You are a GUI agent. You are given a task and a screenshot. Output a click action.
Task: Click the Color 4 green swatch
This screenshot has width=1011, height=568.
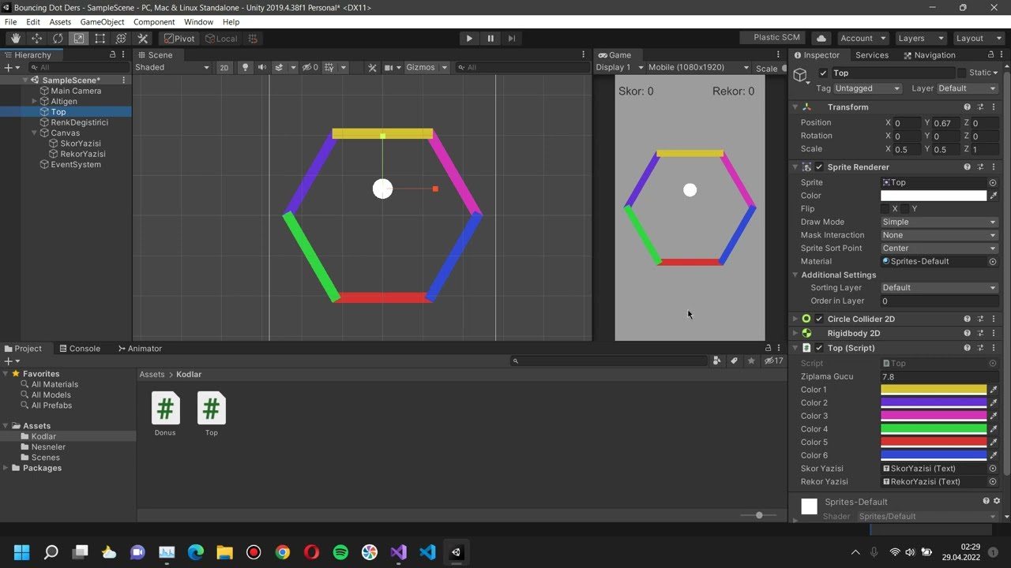934,429
